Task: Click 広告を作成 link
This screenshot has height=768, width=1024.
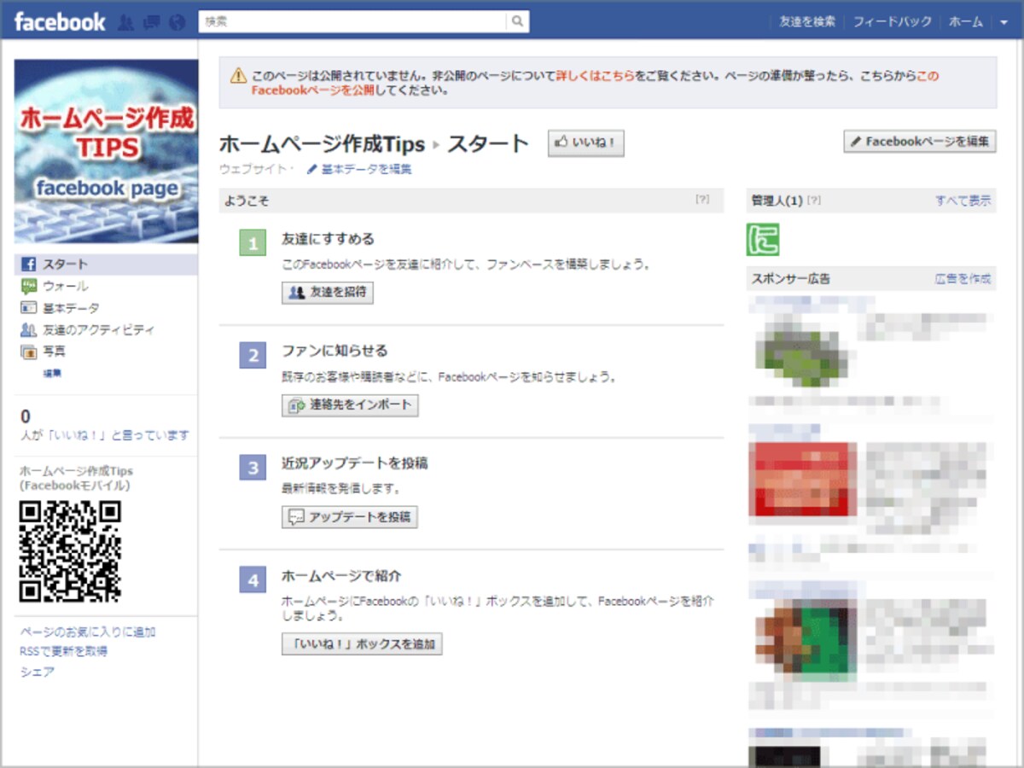Action: (963, 279)
